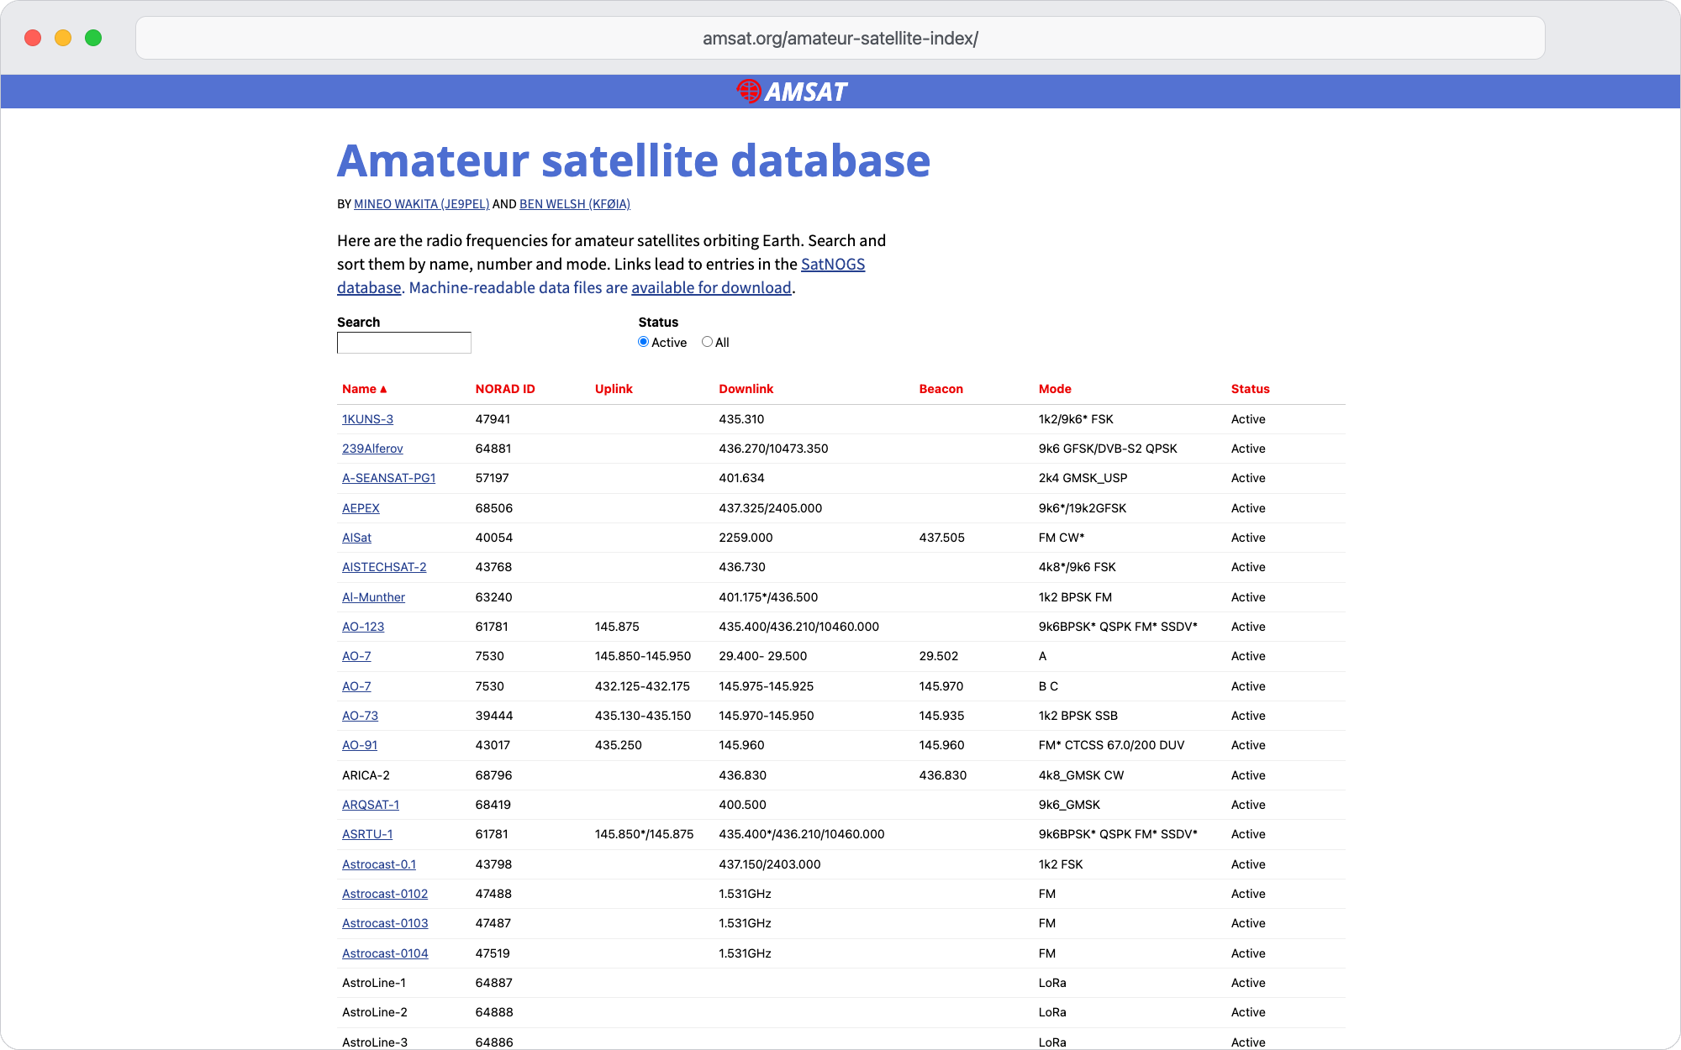Open Mineo Wakita (JE9PEL) author link
Viewport: 1681px width, 1050px height.
click(421, 204)
